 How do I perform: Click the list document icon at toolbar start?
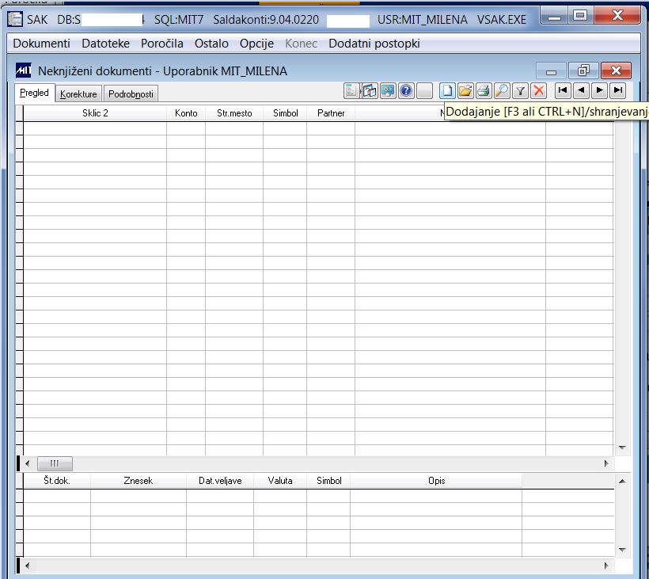pos(351,91)
